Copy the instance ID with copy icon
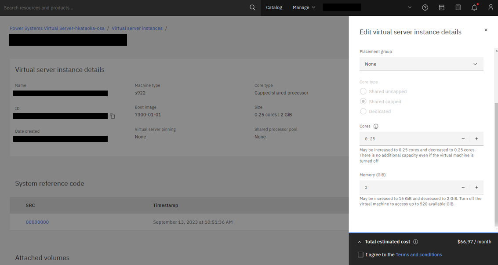Viewport: 498px width, 265px height. [x=113, y=116]
